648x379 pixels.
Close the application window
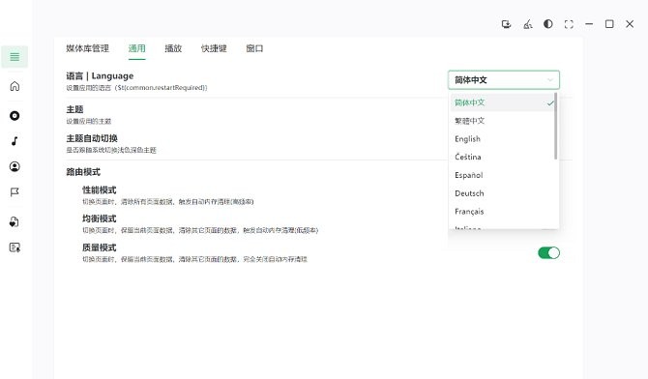[x=630, y=24]
